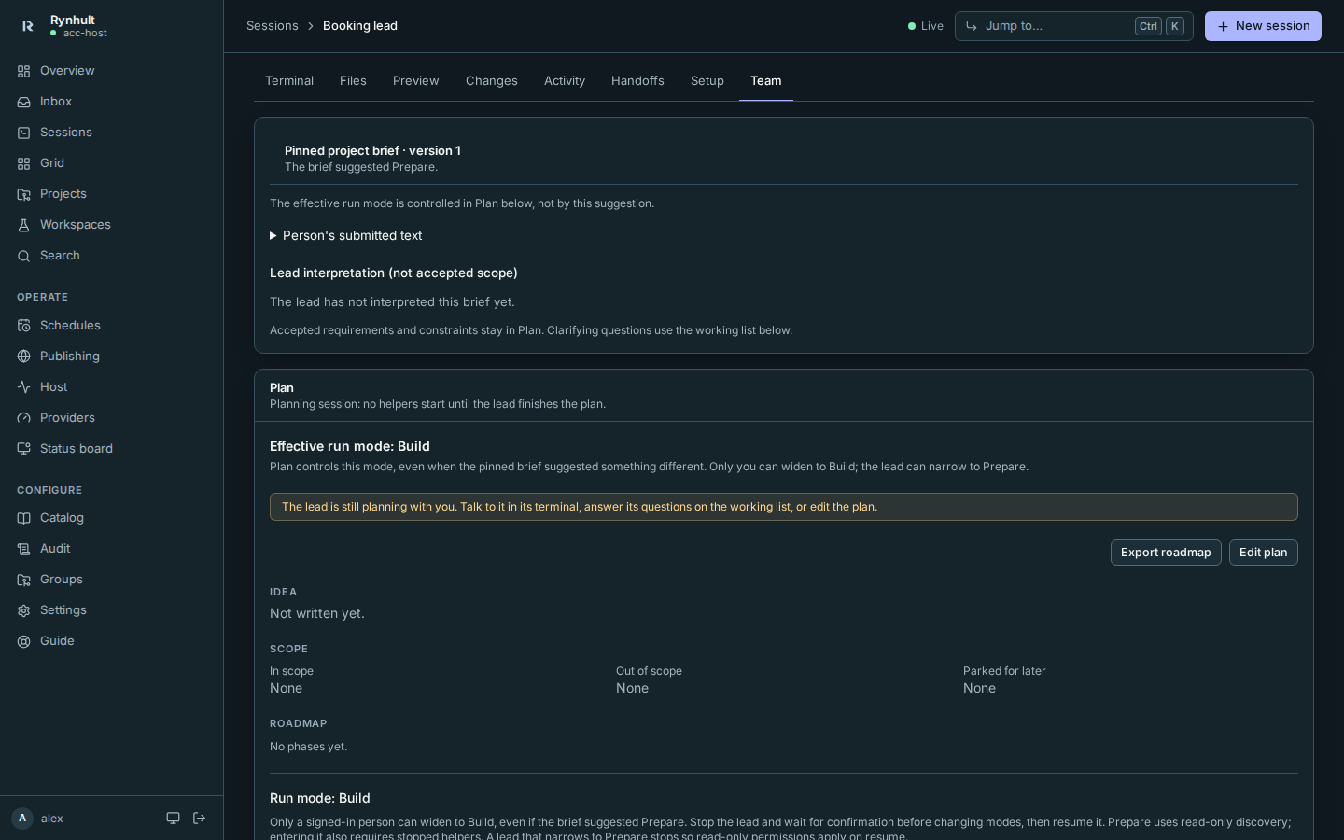Select the Audit log icon
The image size is (1344, 840).
(23, 549)
